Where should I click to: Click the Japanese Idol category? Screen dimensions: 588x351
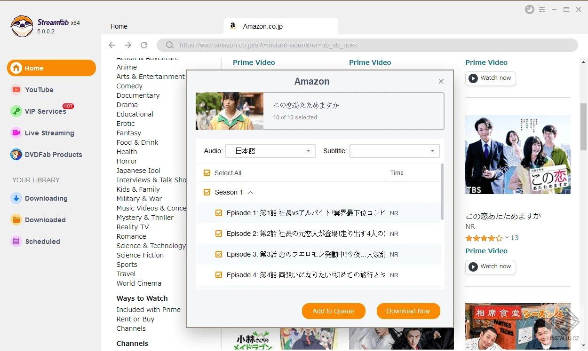(138, 171)
